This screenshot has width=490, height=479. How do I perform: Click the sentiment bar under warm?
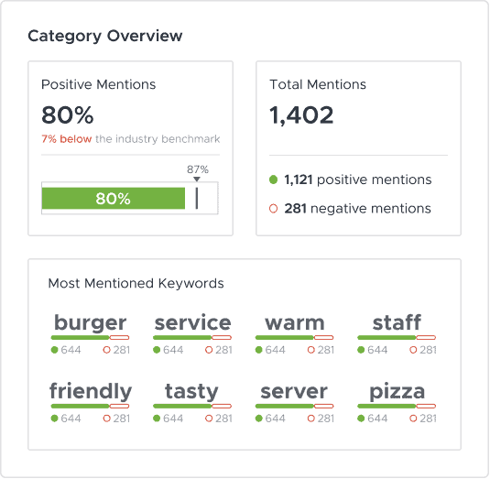point(294,337)
